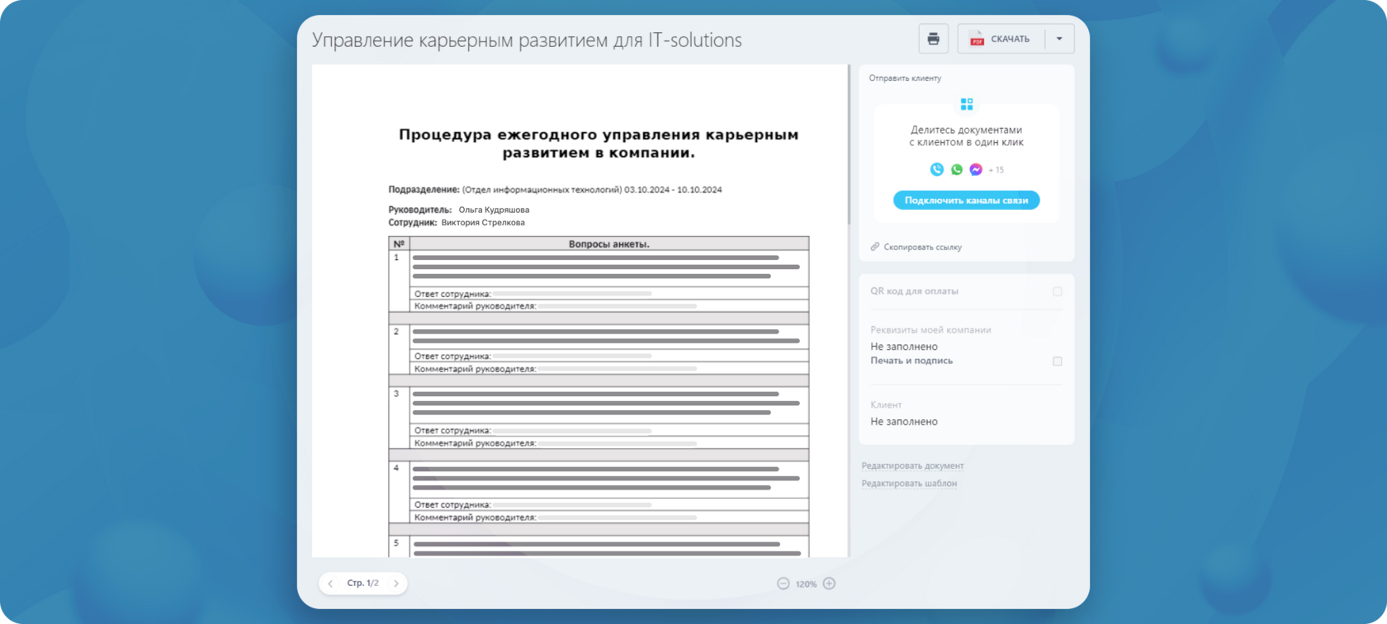
Task: Go to previous page arrow
Action: click(330, 584)
